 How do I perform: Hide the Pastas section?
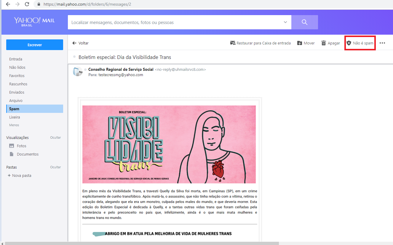(55, 167)
